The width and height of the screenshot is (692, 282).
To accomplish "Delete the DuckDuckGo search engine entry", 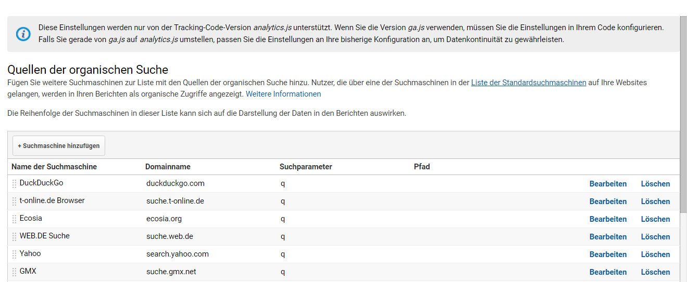I will (656, 184).
